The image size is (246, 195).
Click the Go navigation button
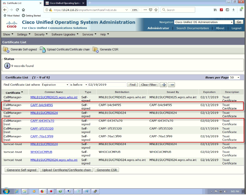(x=239, y=22)
